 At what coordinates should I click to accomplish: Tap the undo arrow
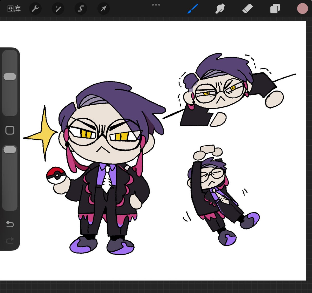tap(10, 224)
